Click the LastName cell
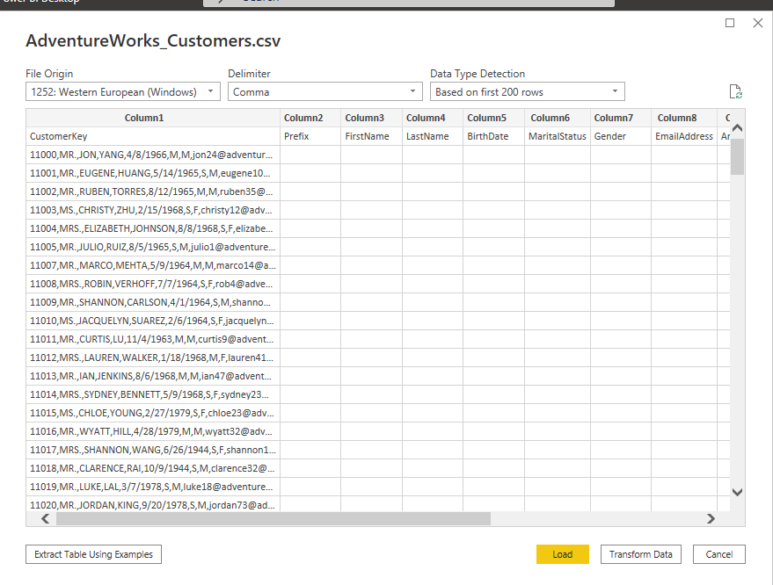Viewport: 773px width, 585px height. (433, 136)
